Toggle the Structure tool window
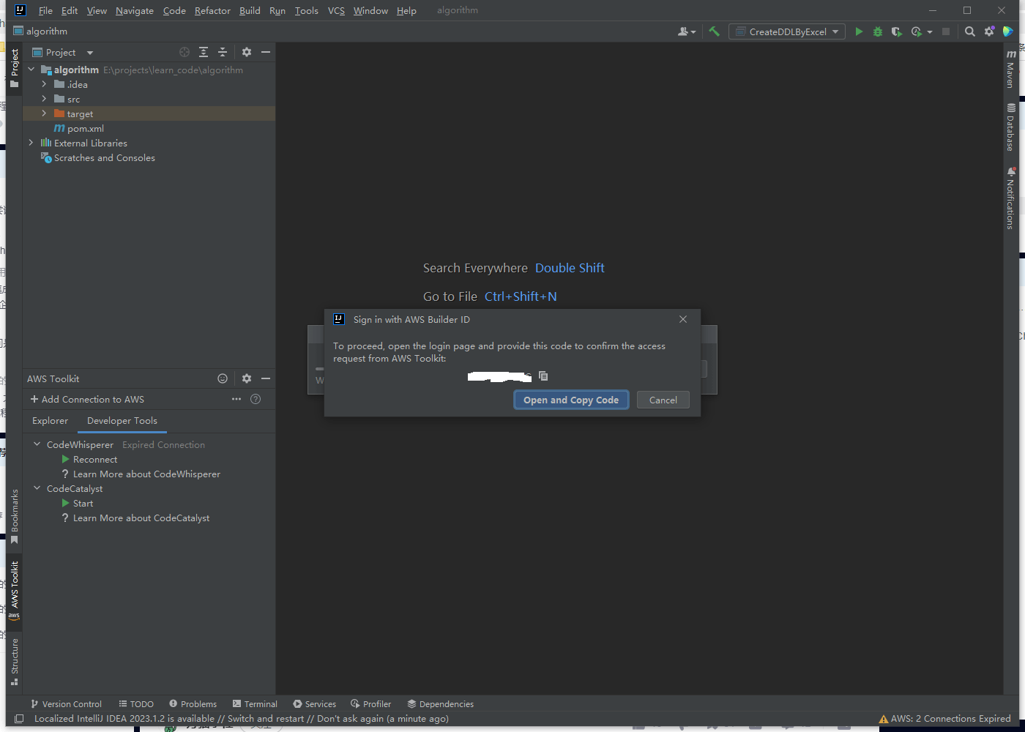This screenshot has width=1025, height=732. (14, 662)
